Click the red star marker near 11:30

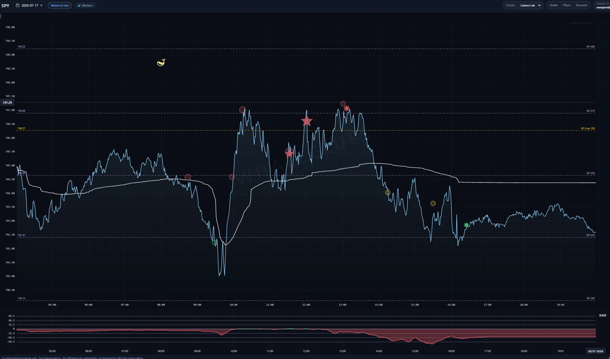coord(289,153)
